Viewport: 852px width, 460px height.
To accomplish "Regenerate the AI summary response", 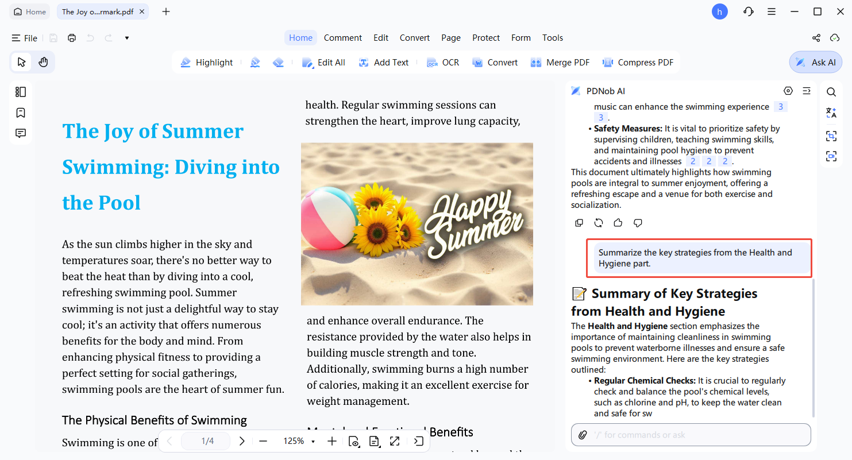I will tap(599, 223).
